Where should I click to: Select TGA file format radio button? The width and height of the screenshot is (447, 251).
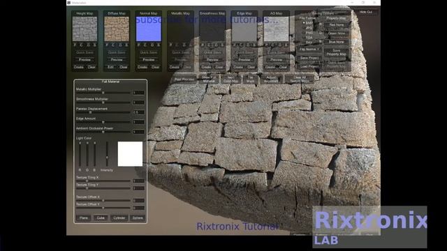(x=307, y=38)
